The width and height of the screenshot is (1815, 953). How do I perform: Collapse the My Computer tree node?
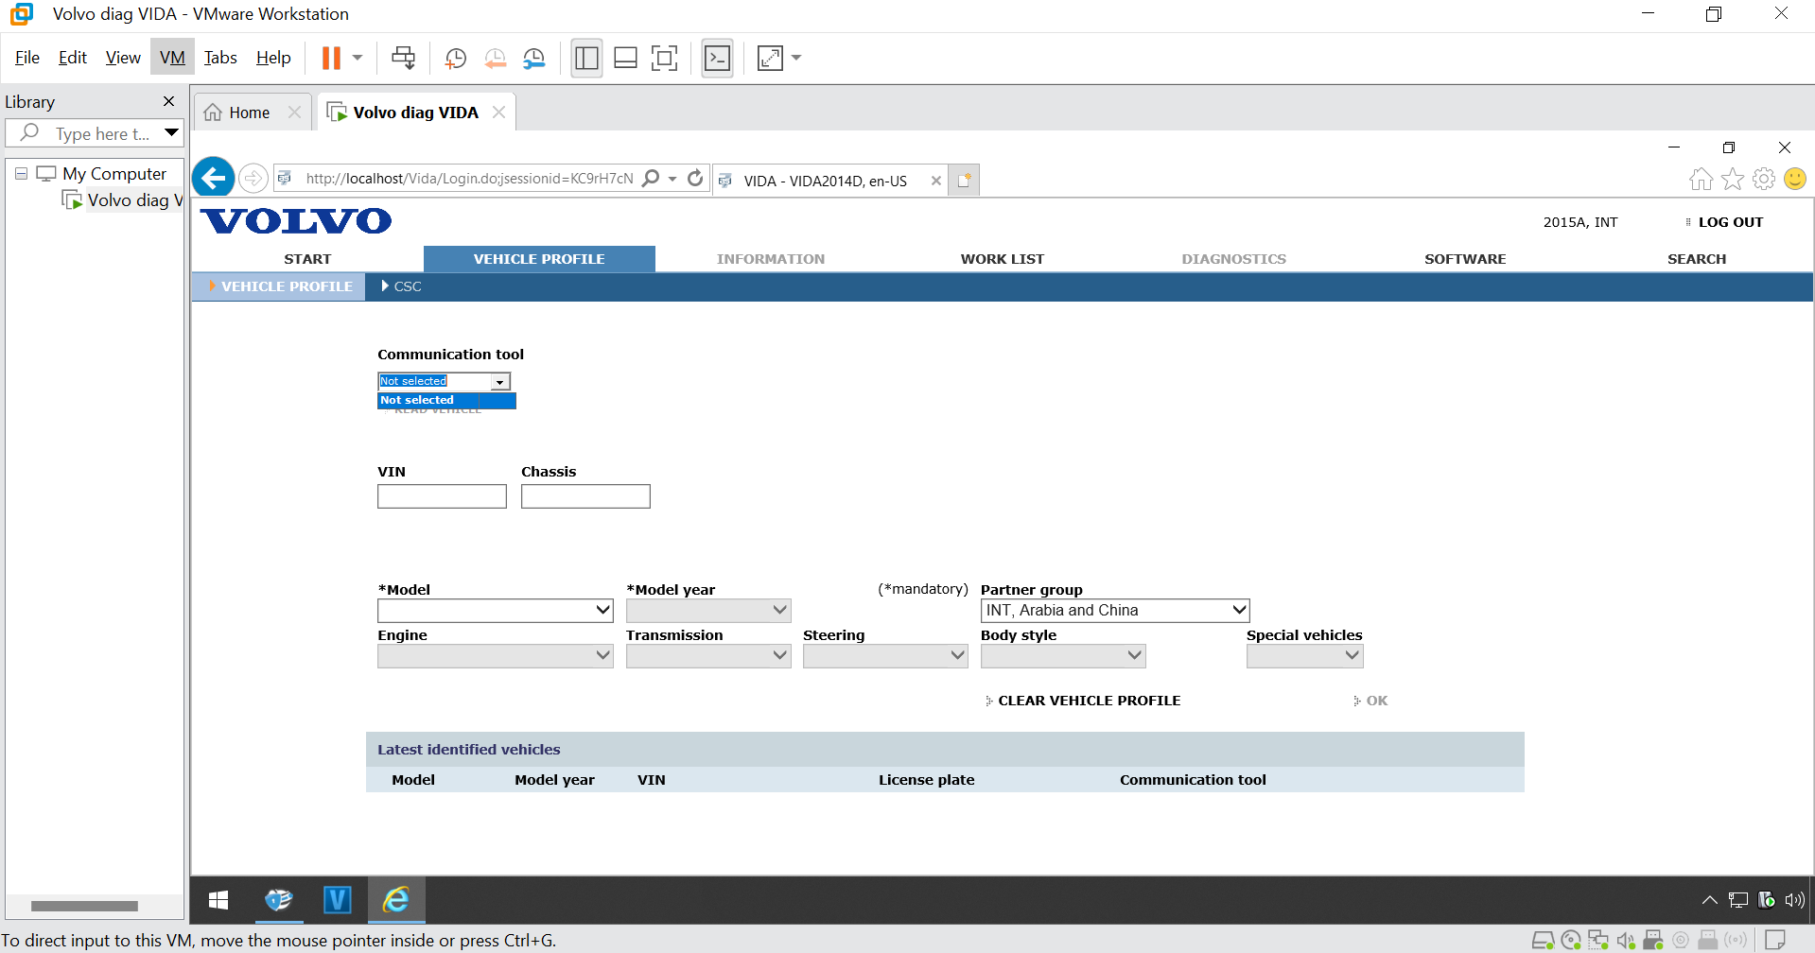click(21, 174)
